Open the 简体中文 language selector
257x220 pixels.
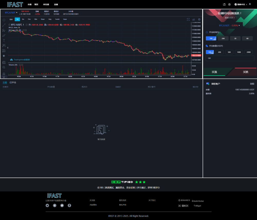click(241, 4)
